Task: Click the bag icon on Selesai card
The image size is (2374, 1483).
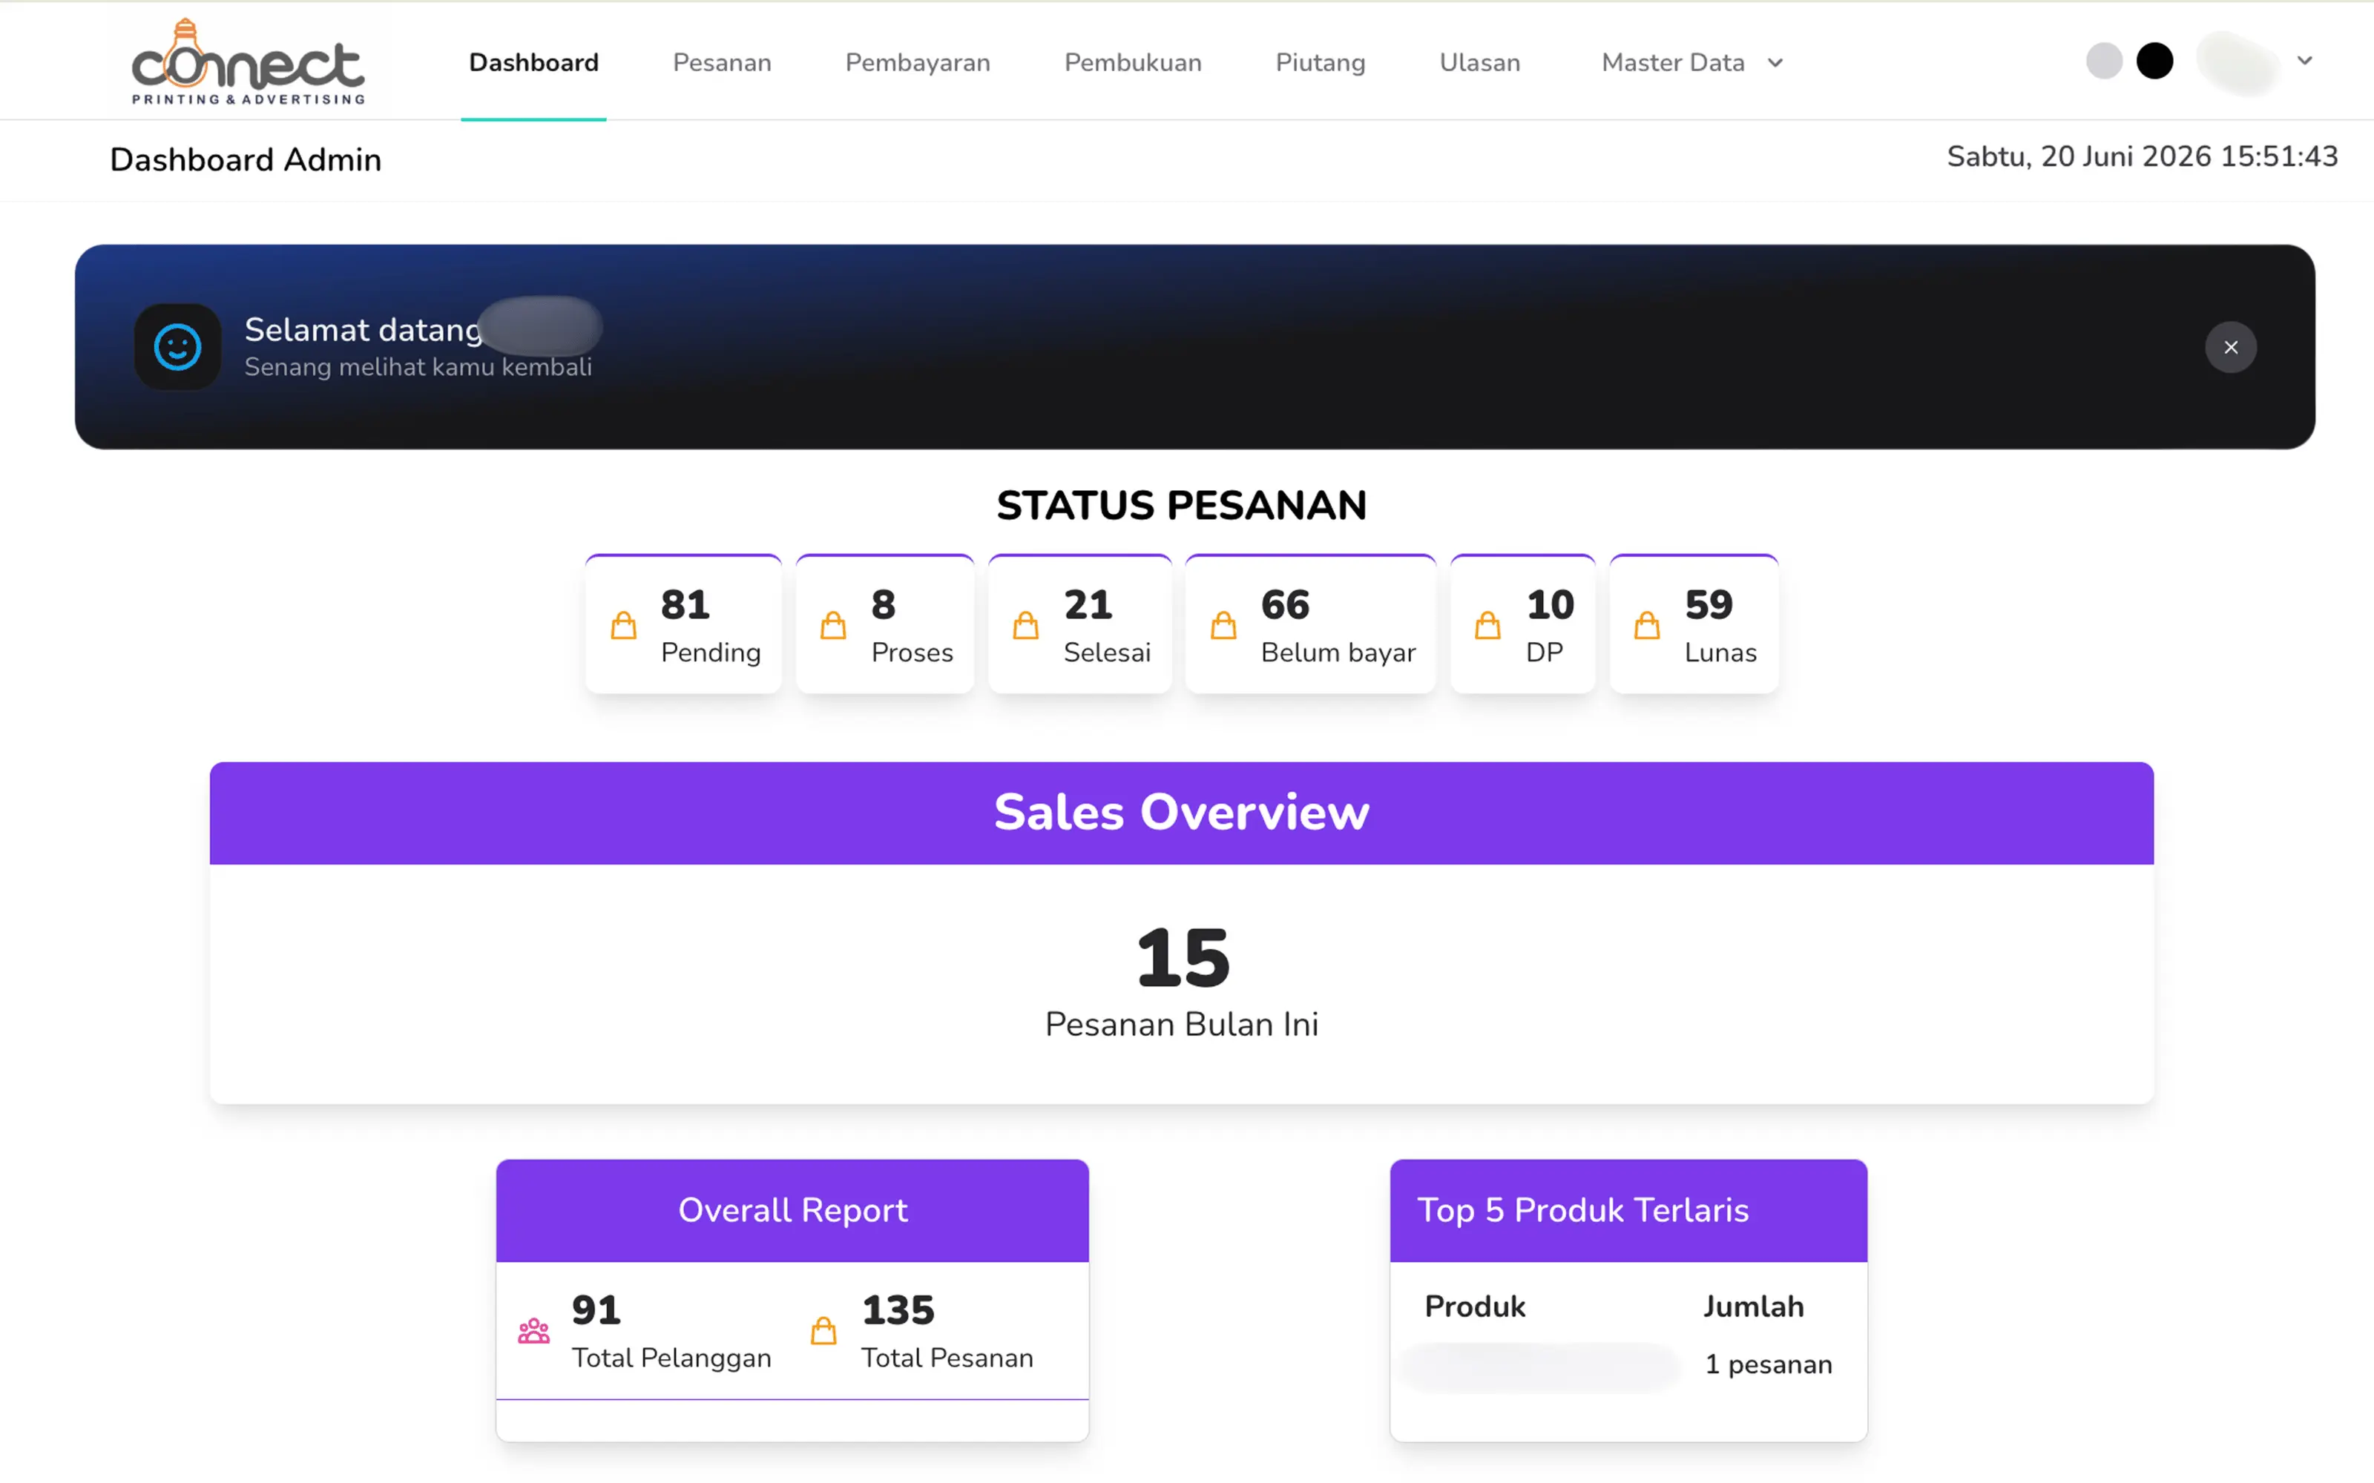Action: coord(1026,625)
